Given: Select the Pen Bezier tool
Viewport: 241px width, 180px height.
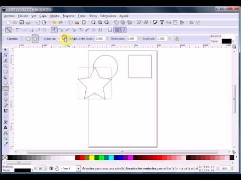Looking at the screenshot, I should [x=6, y=105].
